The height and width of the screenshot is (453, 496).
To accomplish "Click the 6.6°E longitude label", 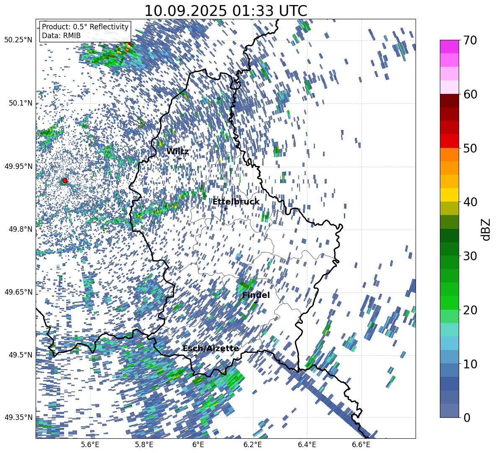I will (361, 445).
